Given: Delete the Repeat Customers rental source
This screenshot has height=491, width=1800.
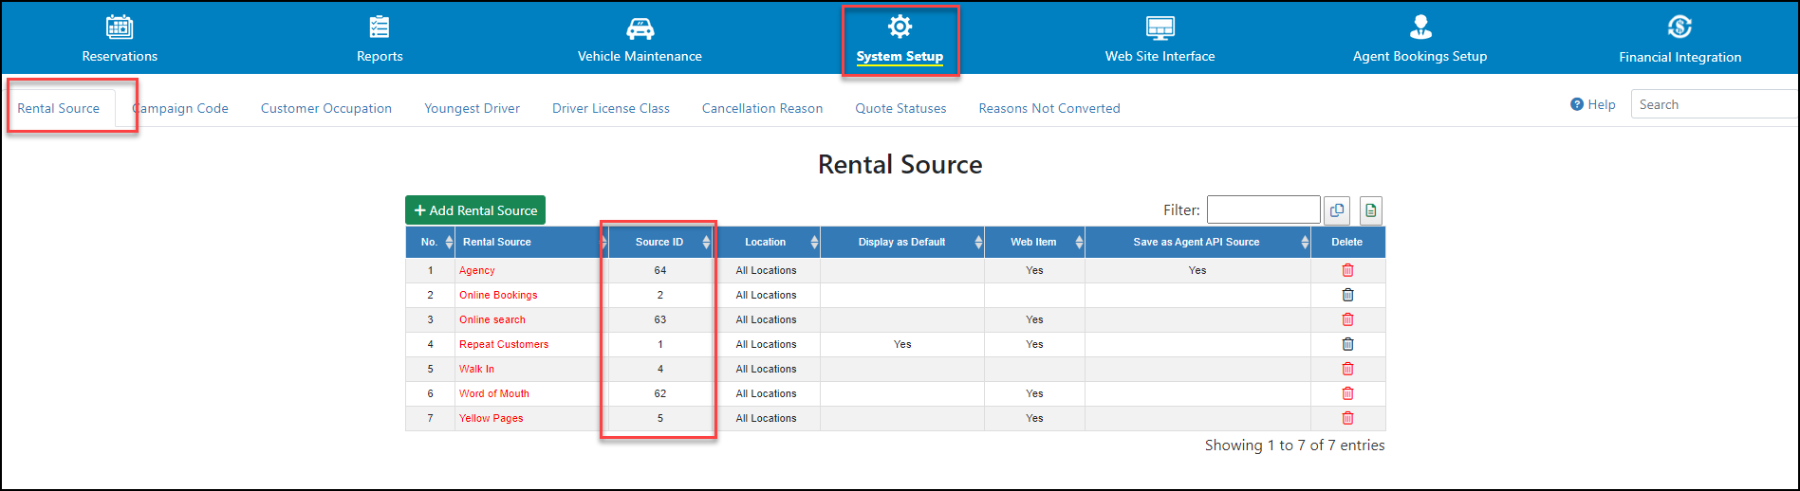Looking at the screenshot, I should (x=1347, y=344).
